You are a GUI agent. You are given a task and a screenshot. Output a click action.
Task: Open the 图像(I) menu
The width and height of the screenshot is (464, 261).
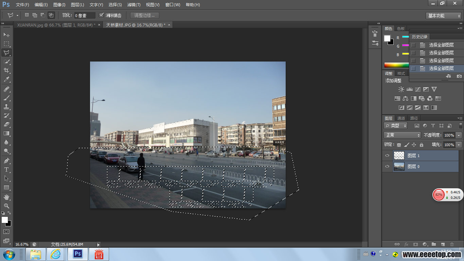coord(59,5)
